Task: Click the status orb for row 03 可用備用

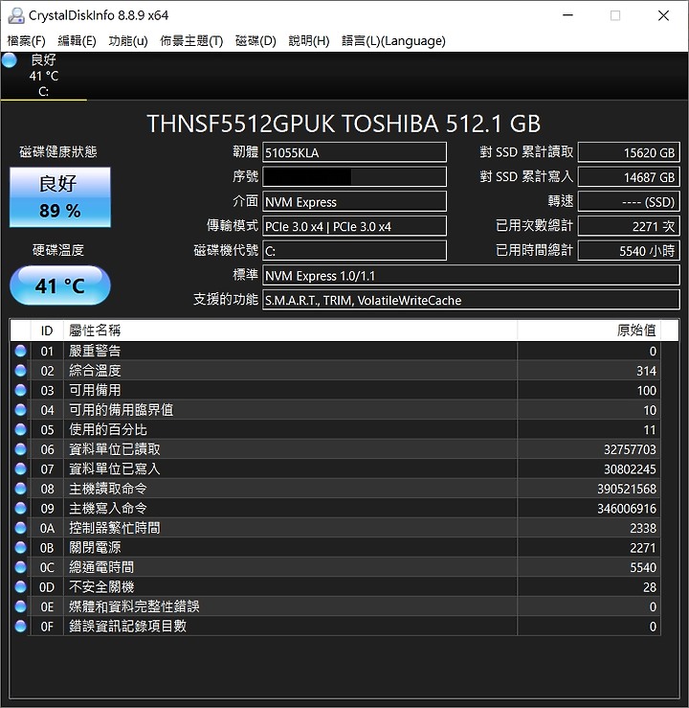Action: point(20,390)
